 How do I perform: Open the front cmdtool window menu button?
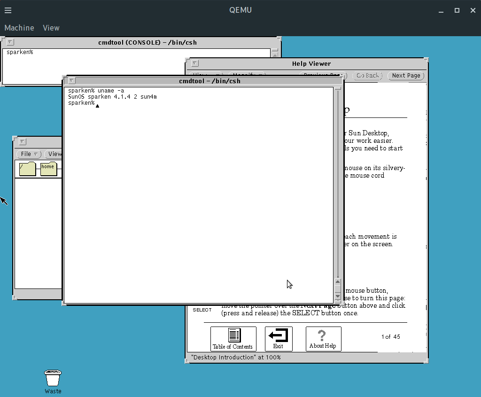[x=71, y=81]
